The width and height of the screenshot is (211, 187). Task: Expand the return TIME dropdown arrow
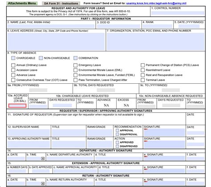coord(43,183)
